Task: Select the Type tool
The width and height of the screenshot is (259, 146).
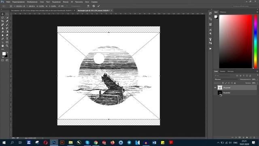Action: click(7, 39)
